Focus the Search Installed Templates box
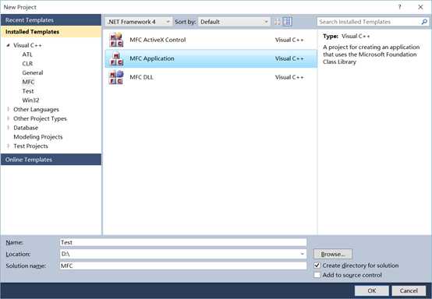Screen dimensions: 432x299 pyautogui.click(x=369, y=22)
